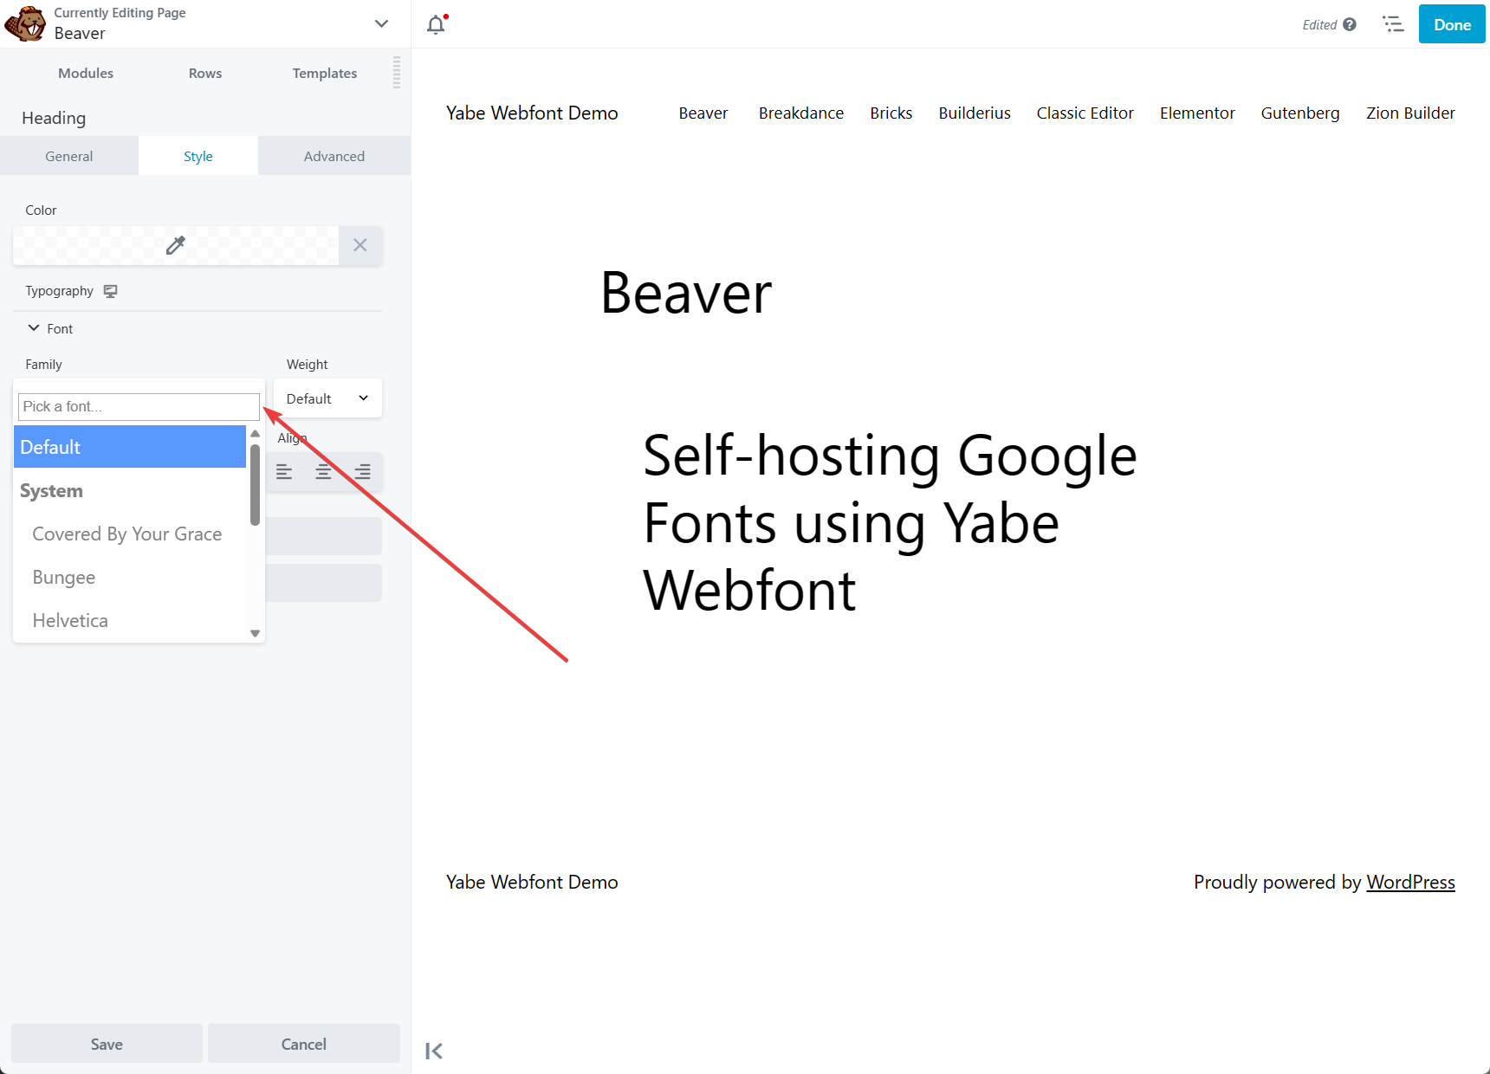1490x1074 pixels.
Task: Click the Heading panel title
Action: (x=54, y=118)
